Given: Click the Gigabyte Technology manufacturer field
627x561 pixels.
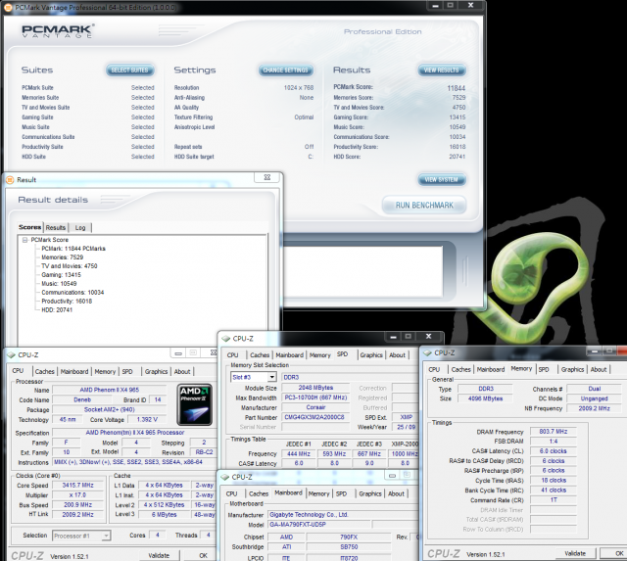Looking at the screenshot, I should coord(343,515).
